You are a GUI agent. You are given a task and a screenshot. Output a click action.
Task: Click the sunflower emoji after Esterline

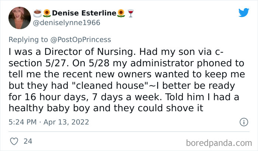click(x=121, y=13)
